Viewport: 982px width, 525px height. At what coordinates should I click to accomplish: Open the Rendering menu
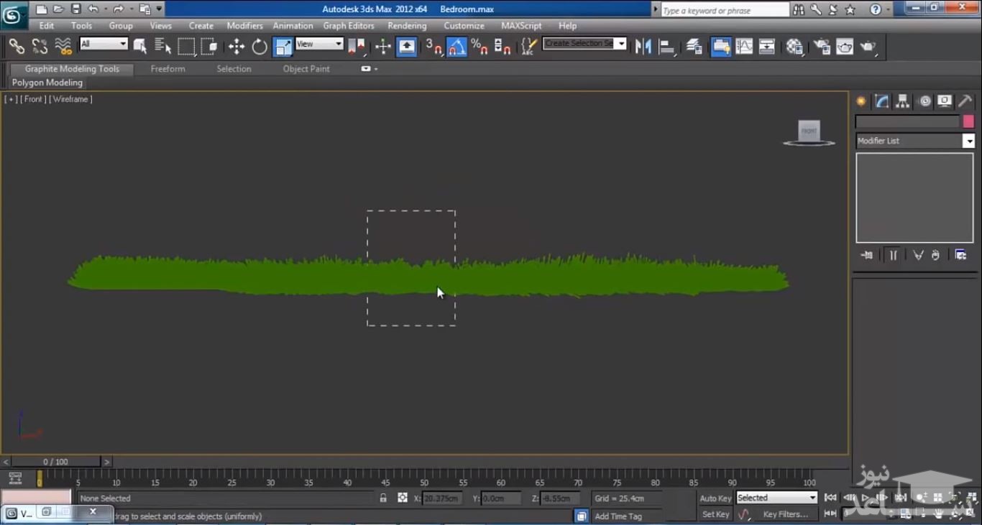(407, 26)
